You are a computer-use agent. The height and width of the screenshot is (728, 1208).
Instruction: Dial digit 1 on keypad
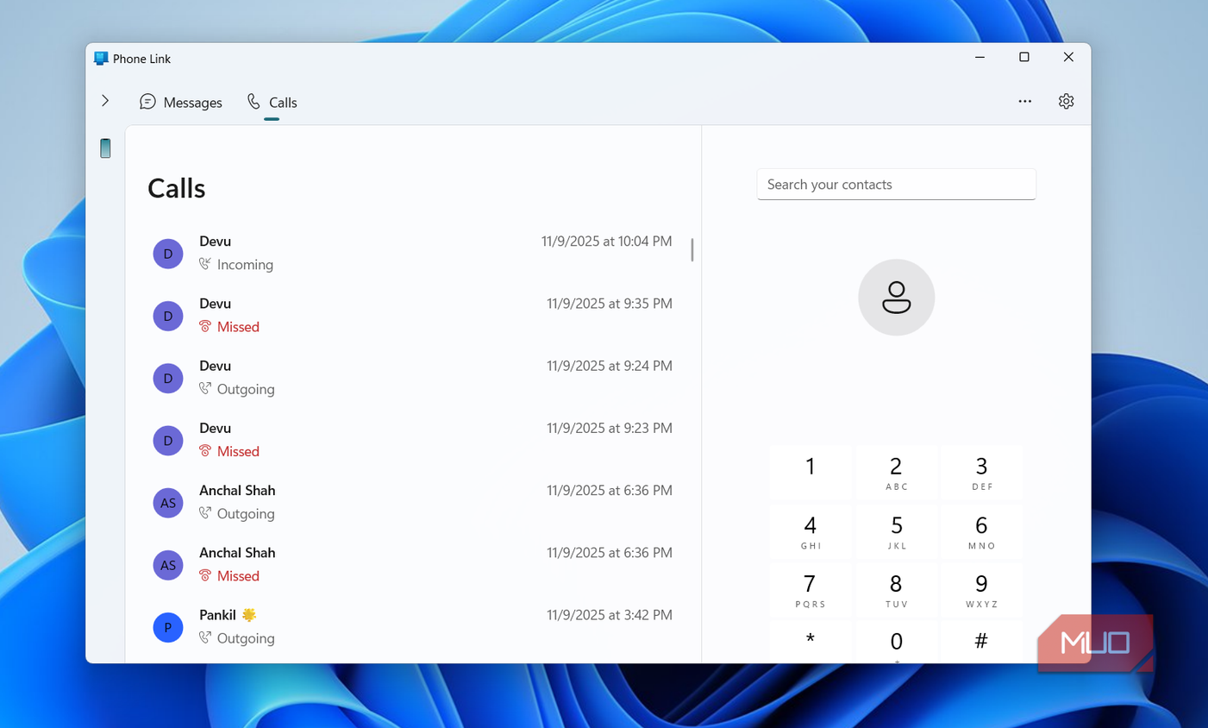pos(810,472)
